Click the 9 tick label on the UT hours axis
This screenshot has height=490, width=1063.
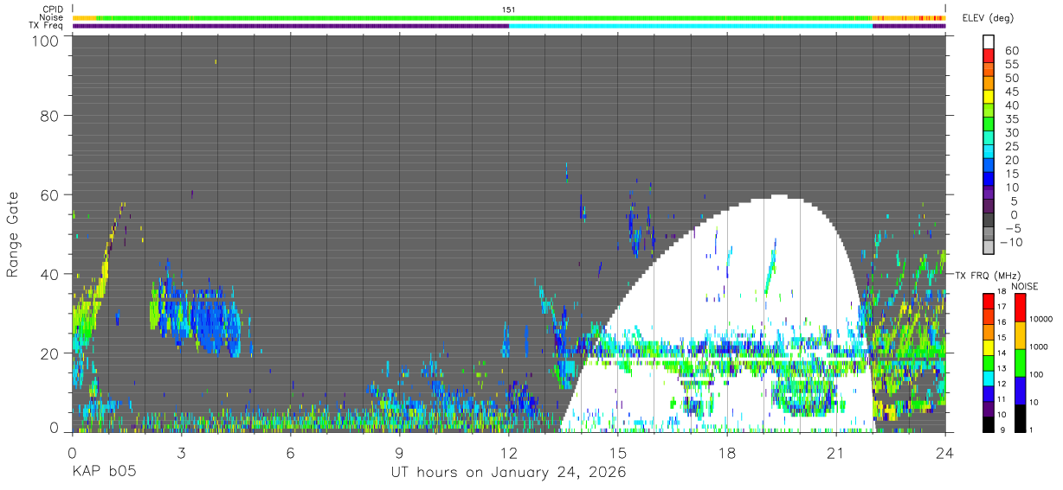399,453
